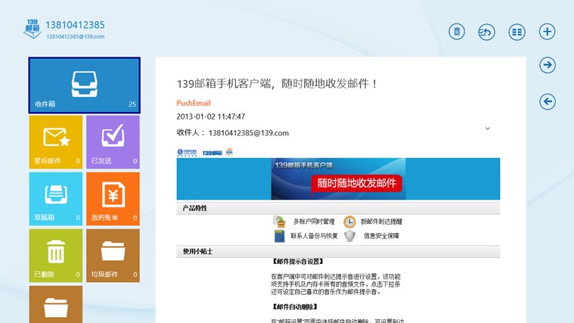Screen dimensions: 574x323
Task: Click the account number 13810412385 heading
Action: click(75, 25)
